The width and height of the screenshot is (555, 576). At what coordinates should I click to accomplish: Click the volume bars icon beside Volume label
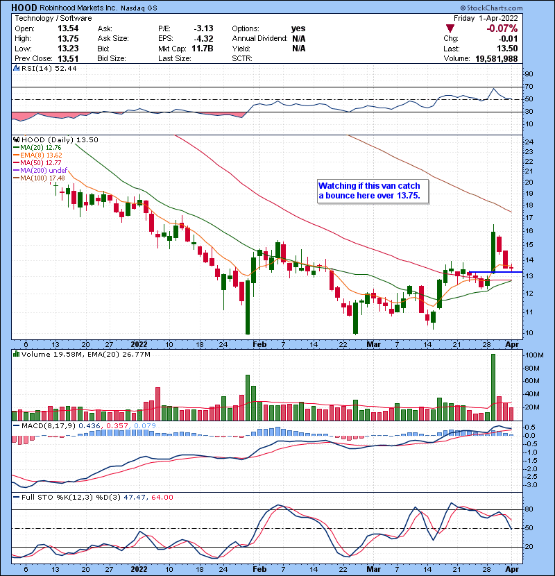(16, 354)
